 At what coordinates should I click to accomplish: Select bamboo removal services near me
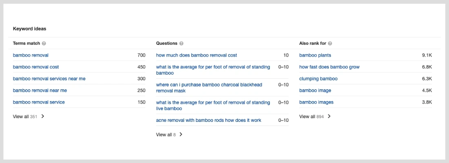click(49, 79)
